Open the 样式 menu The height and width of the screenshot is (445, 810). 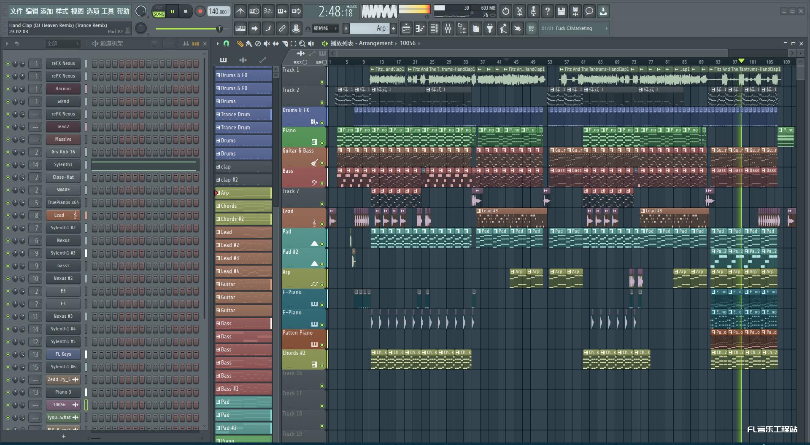click(x=62, y=11)
